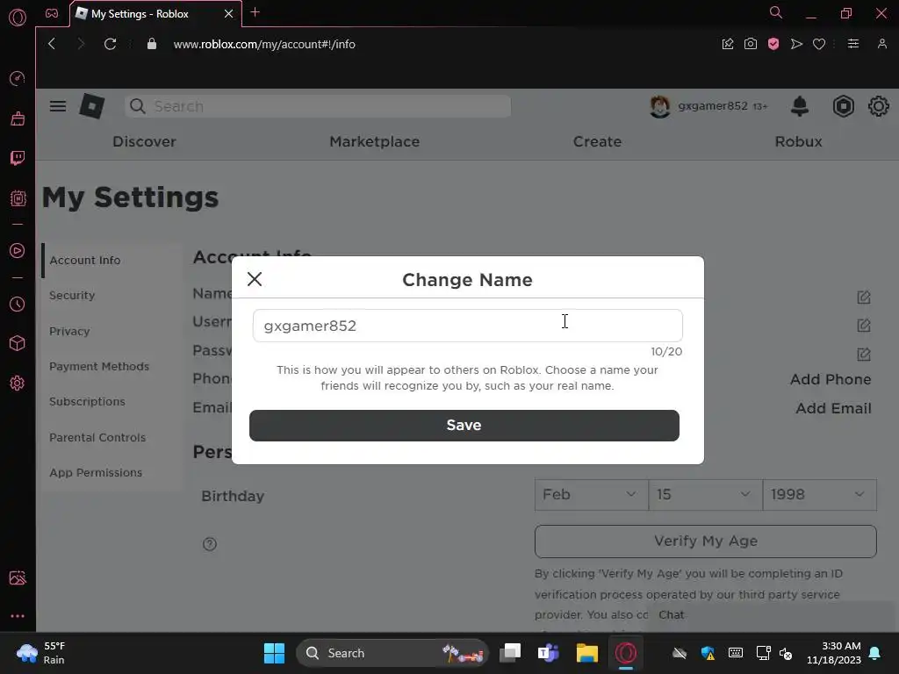Open the Opera main menu logo
This screenshot has height=674, width=899.
point(18,18)
